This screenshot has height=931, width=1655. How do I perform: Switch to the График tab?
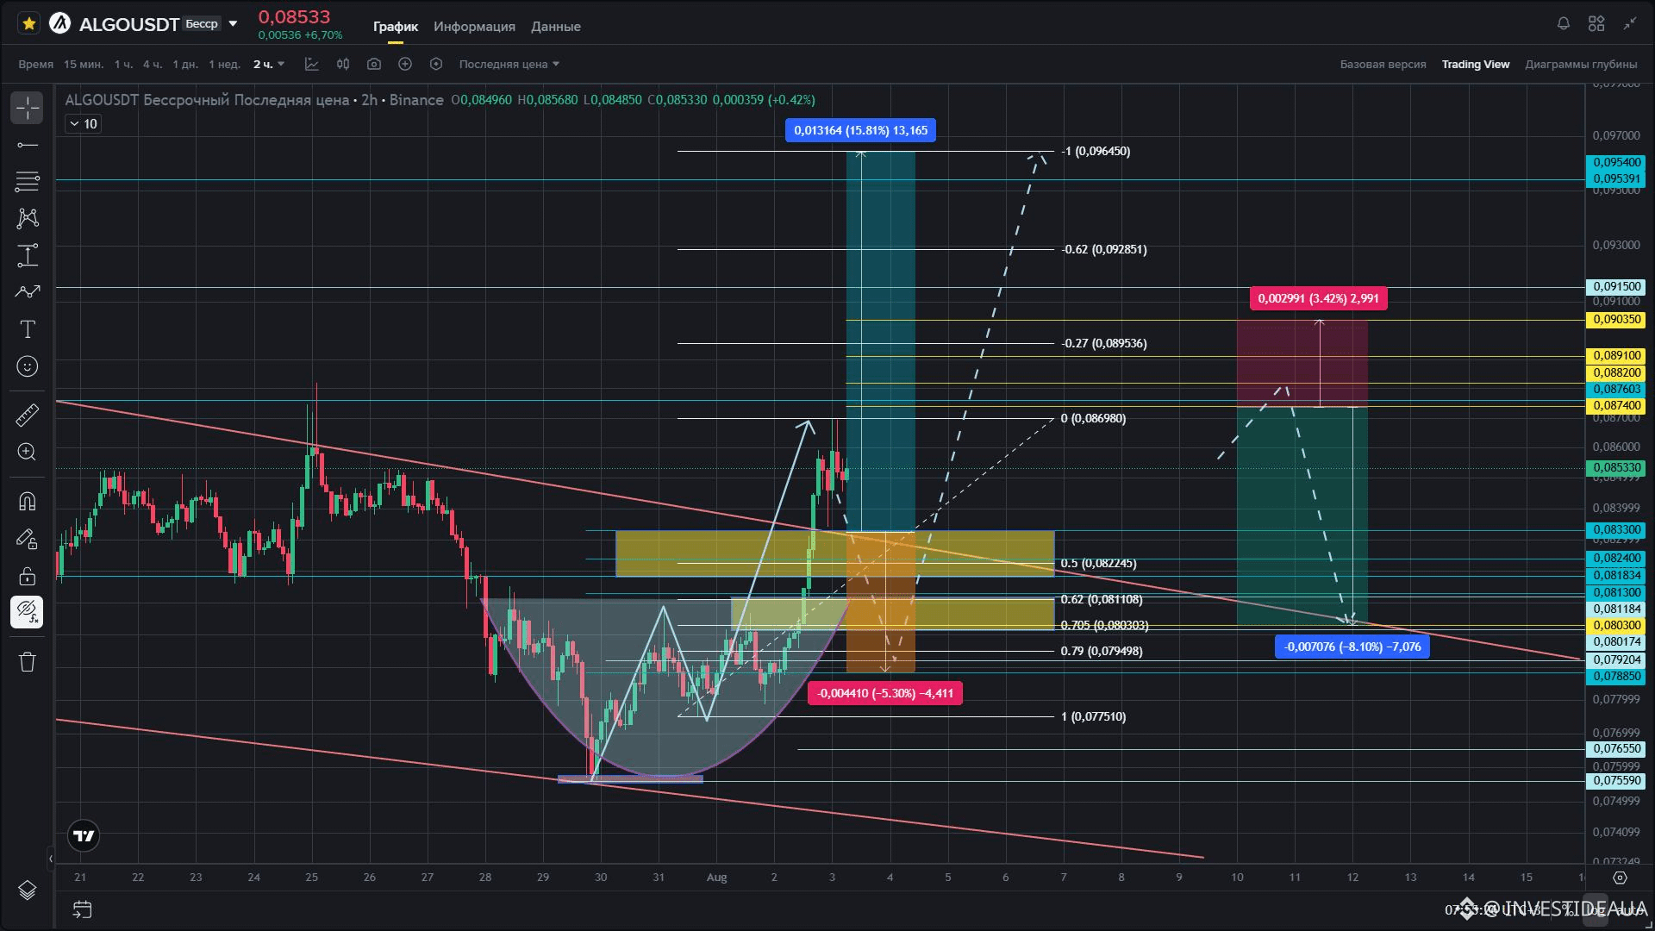point(396,27)
